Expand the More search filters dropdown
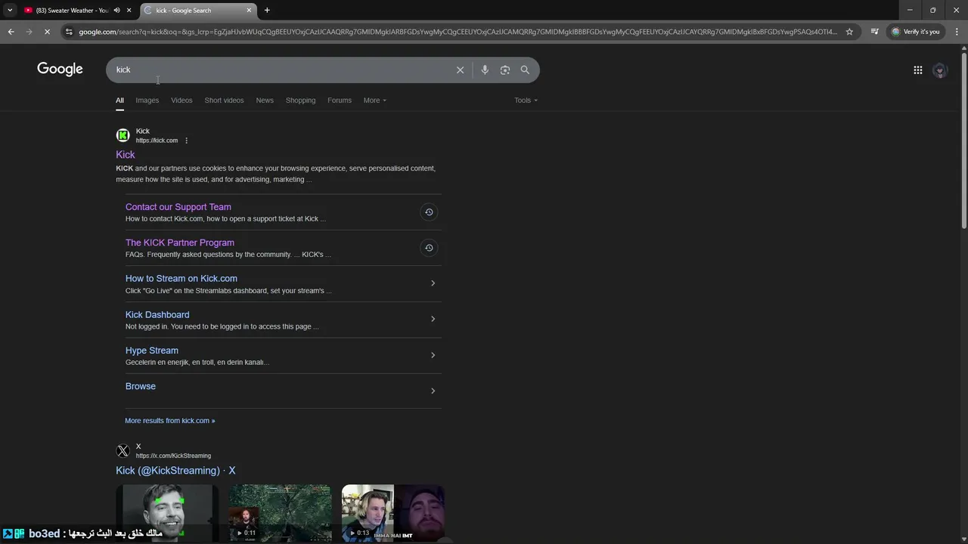Viewport: 968px width, 544px height. coord(374,100)
